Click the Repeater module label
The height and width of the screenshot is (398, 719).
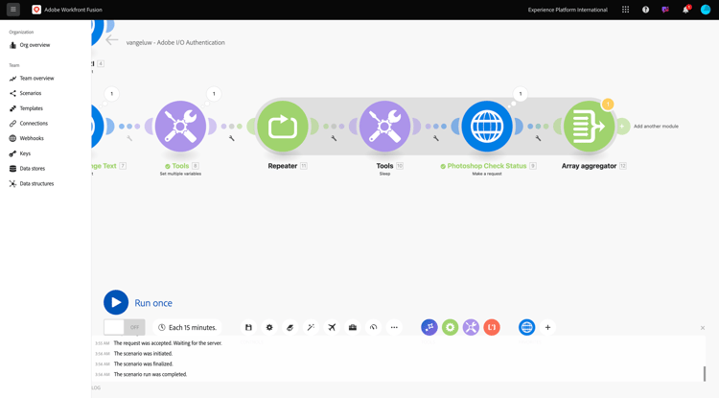(283, 166)
